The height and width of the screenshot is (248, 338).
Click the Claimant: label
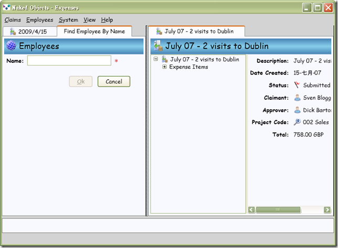(x=276, y=98)
